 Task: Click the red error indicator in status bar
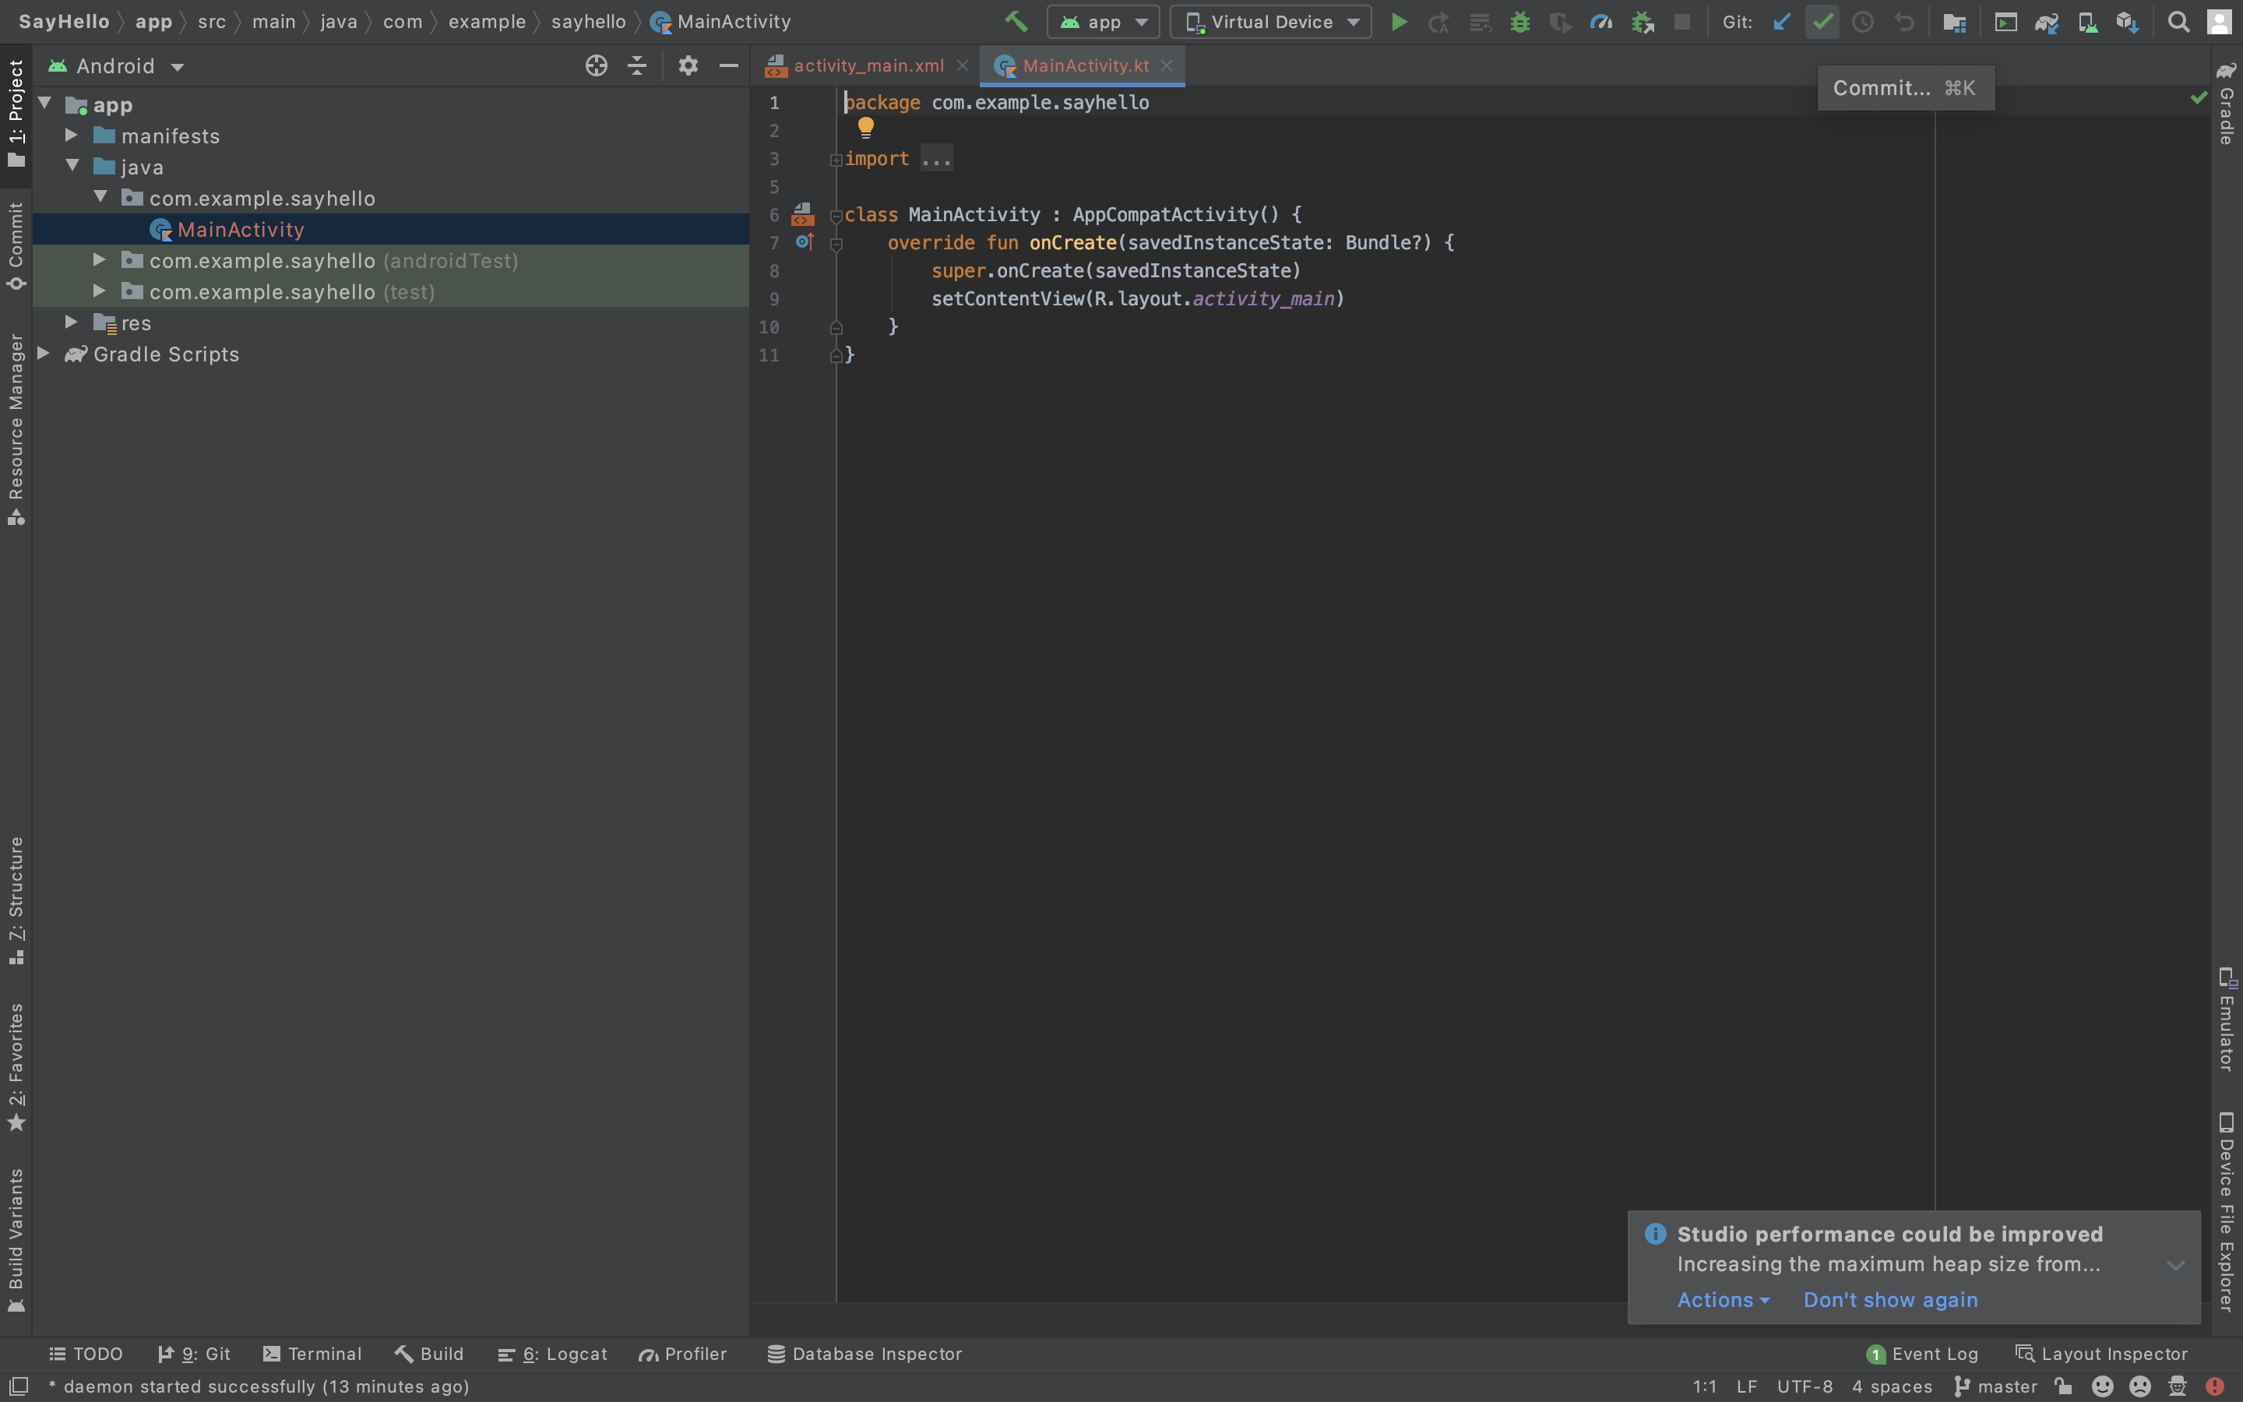(2214, 1386)
